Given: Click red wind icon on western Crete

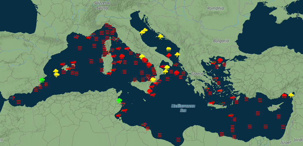Looking at the screenshot, I should [212, 103].
